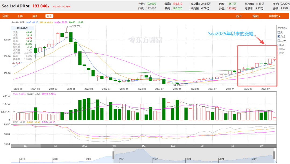
Task: Select the CCI indicator button
Action: [232, 146]
